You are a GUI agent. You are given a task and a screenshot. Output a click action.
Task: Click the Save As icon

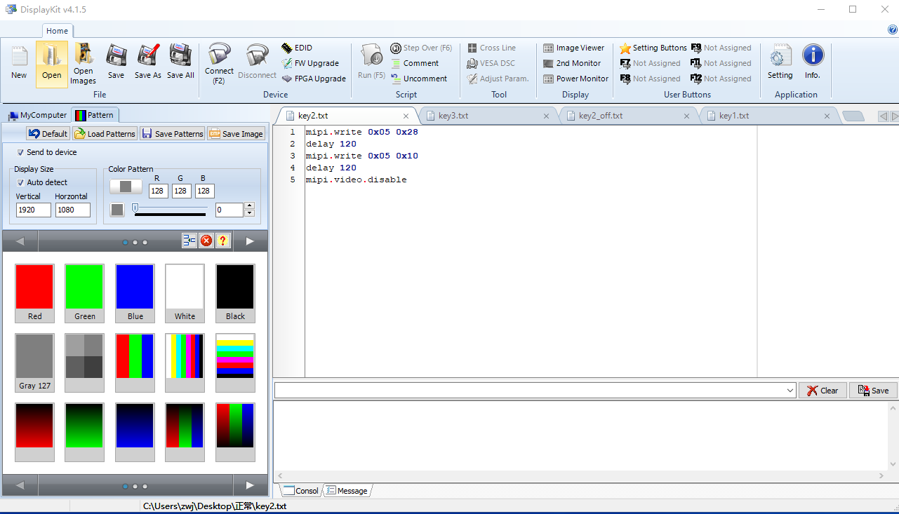click(x=147, y=60)
